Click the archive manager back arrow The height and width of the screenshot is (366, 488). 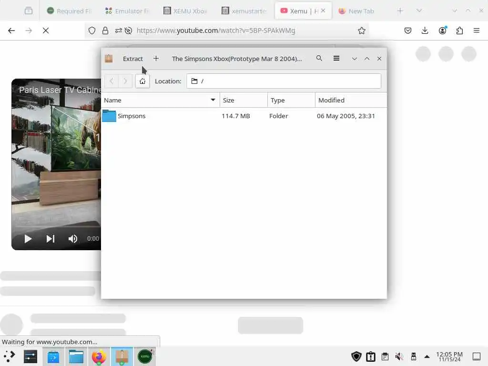coord(112,81)
